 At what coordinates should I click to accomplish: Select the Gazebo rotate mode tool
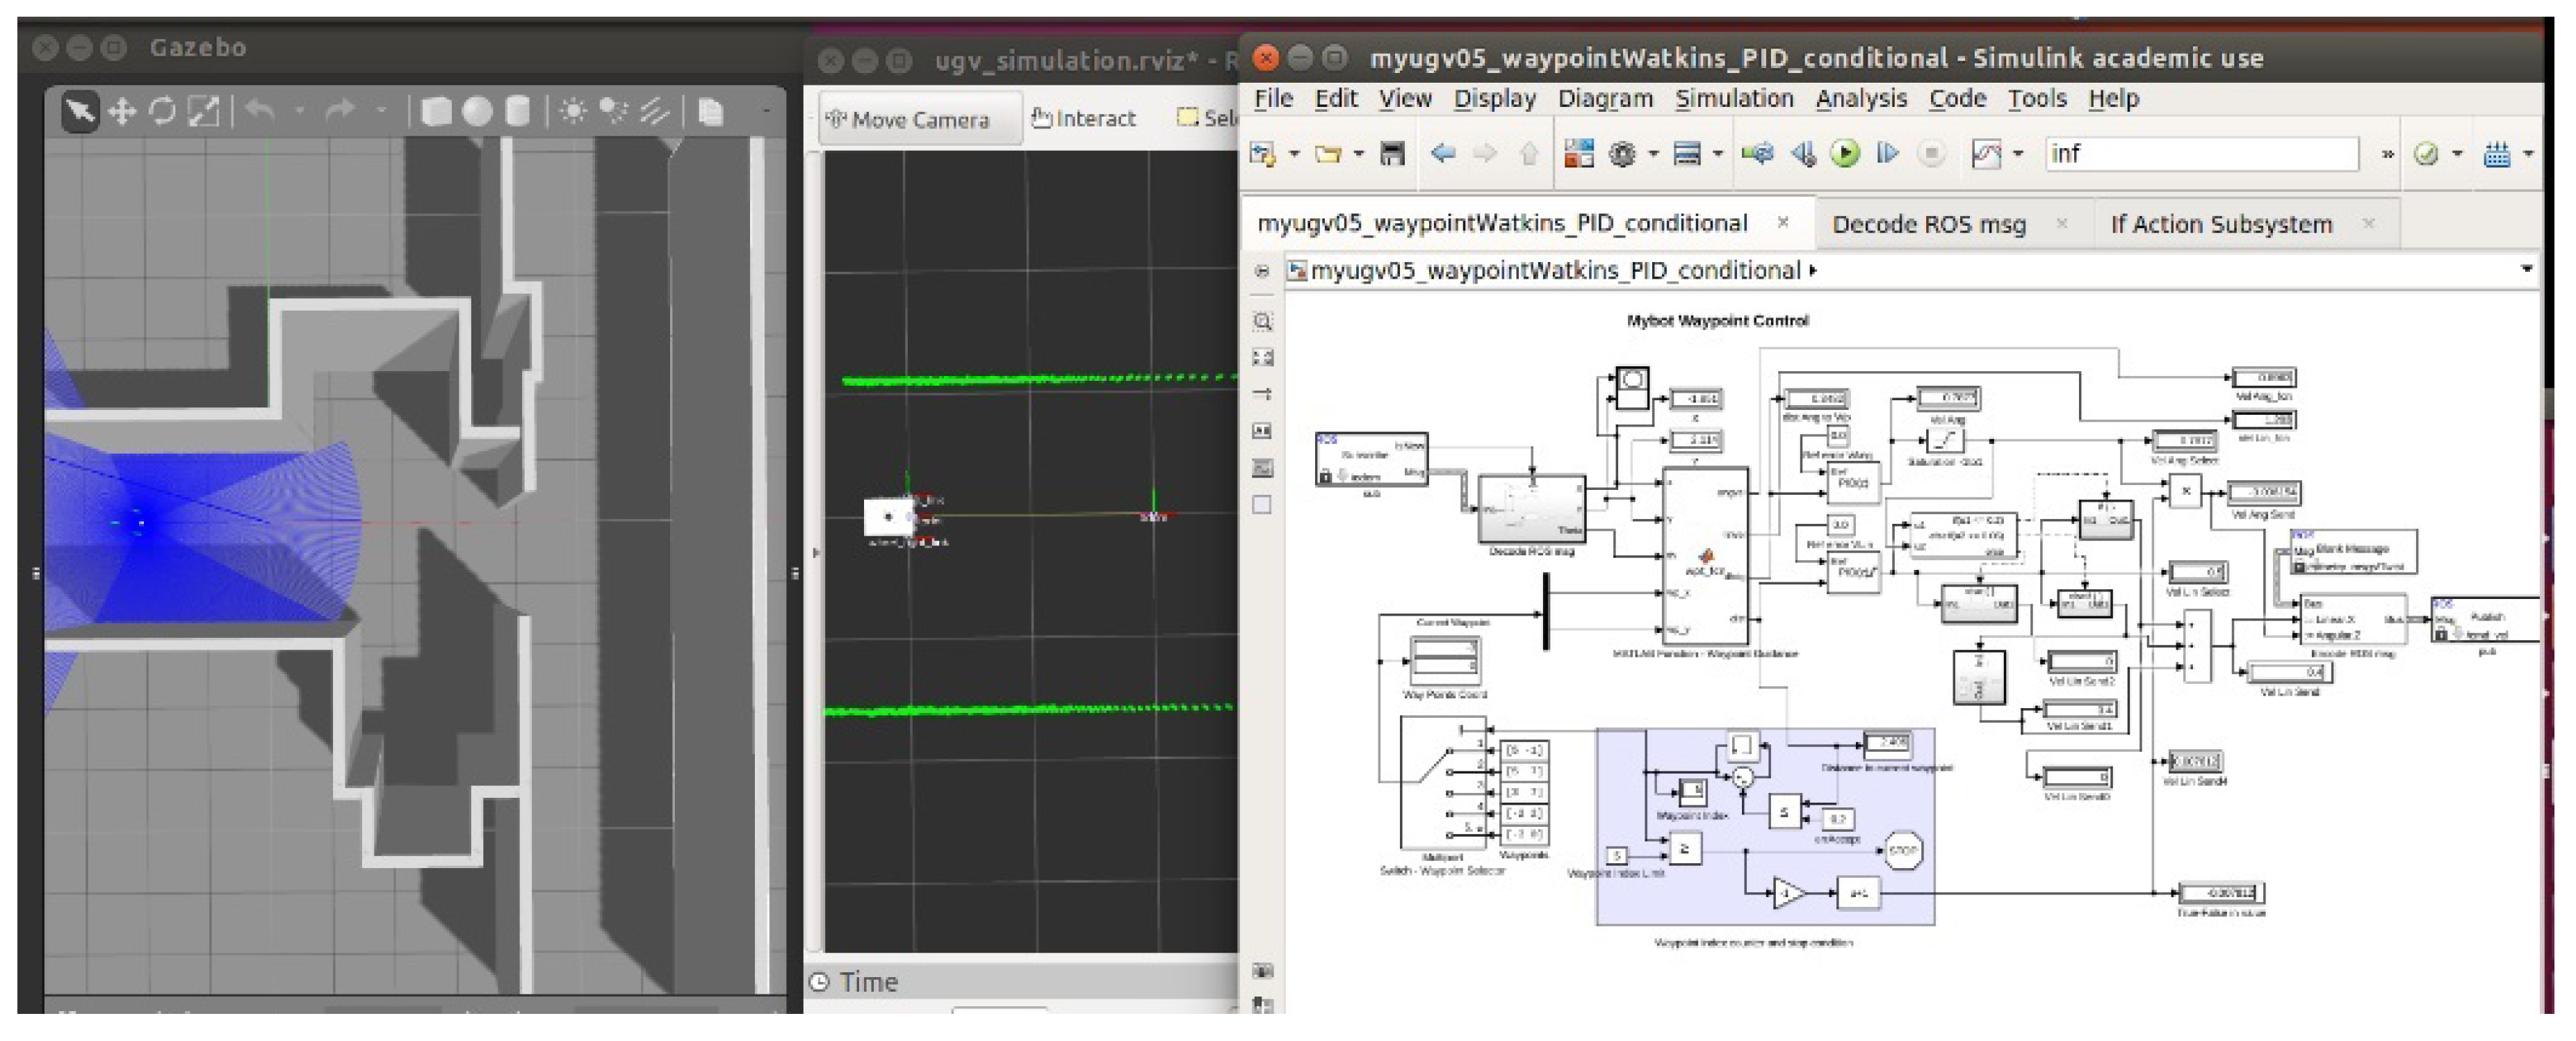click(162, 111)
